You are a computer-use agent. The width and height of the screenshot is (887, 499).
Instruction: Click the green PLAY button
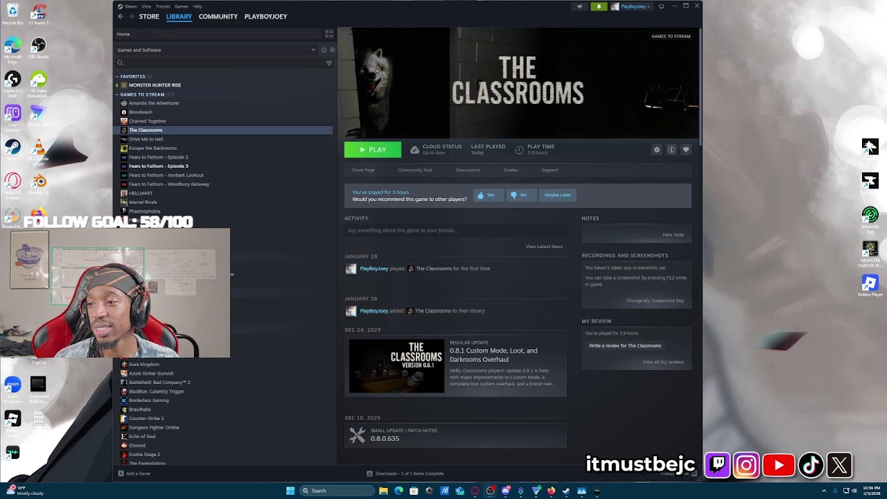pos(373,150)
